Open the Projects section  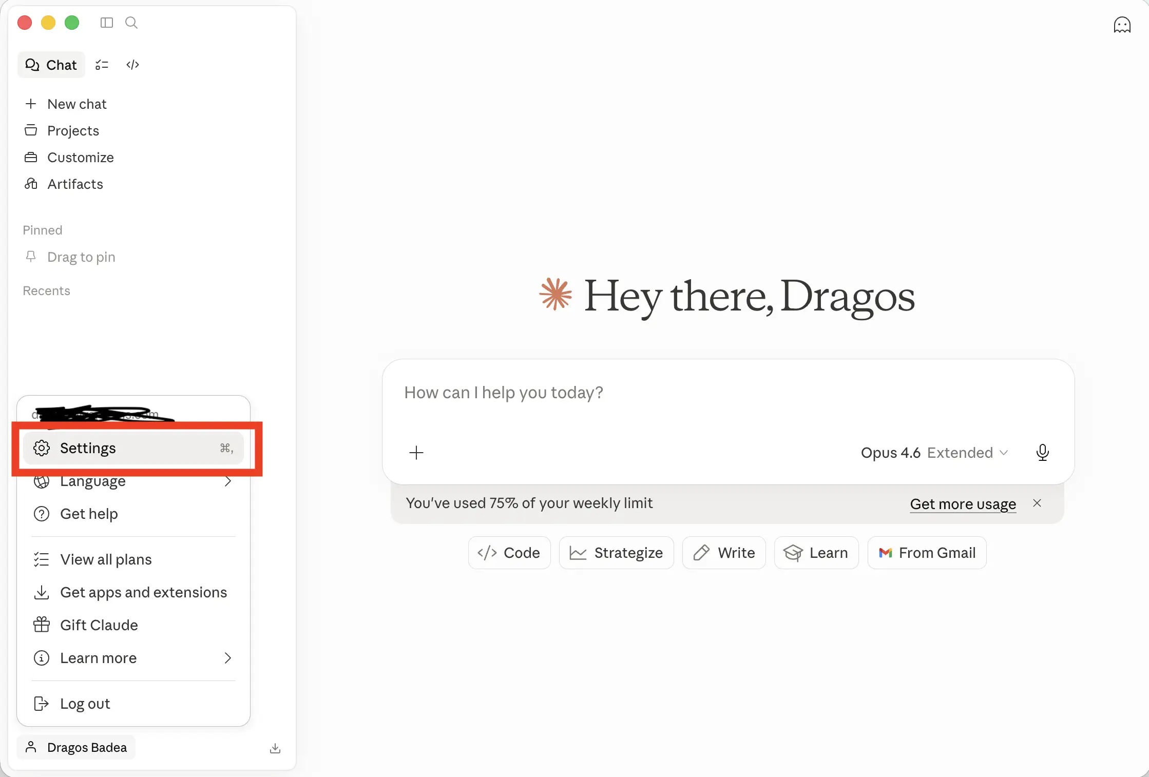[73, 131]
